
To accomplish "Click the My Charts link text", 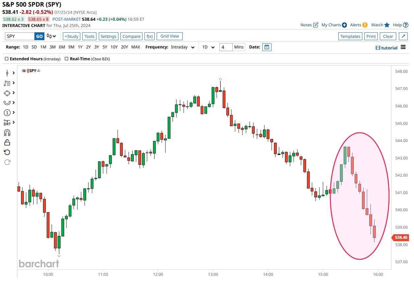I will point(331,25).
